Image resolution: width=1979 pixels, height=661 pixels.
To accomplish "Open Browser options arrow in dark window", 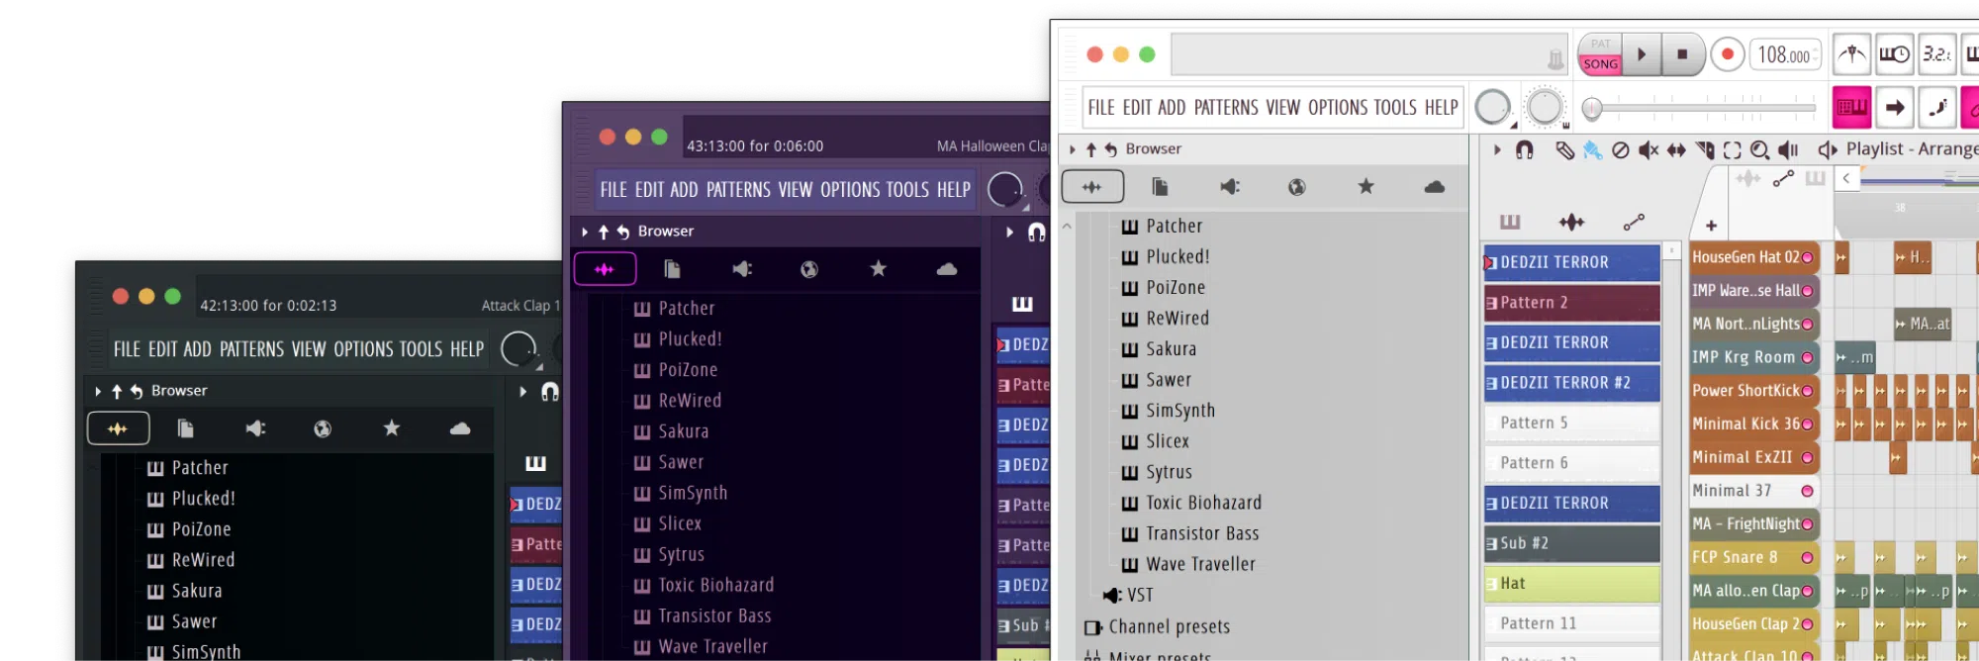I will tap(98, 392).
